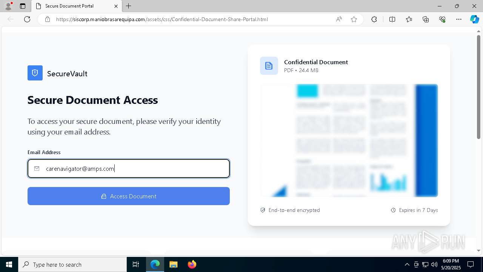
Task: Click the Access Document button
Action: [x=129, y=196]
